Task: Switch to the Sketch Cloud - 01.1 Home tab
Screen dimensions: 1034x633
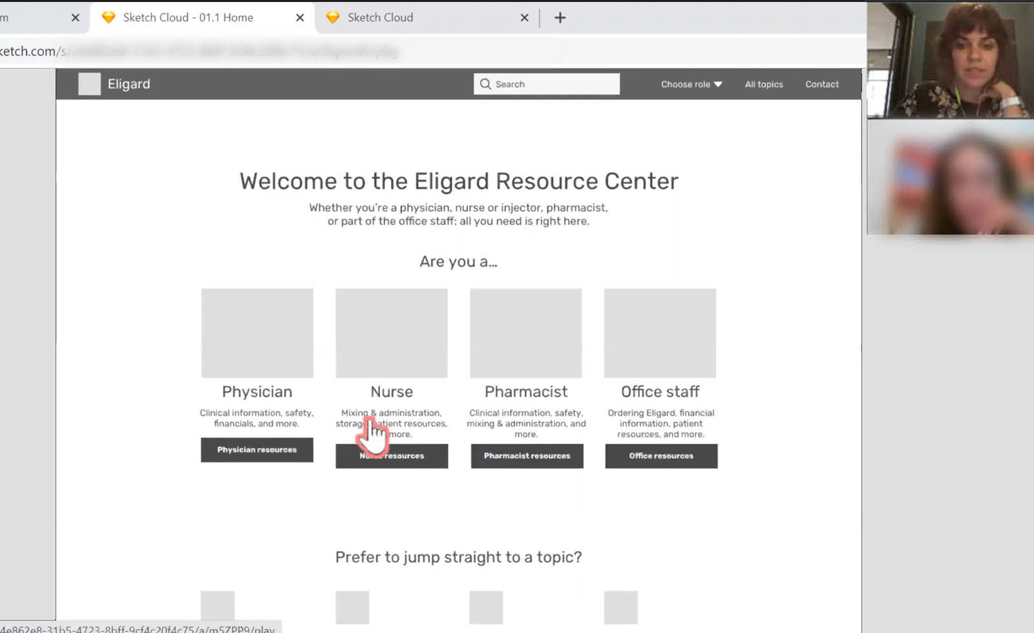Action: (202, 17)
